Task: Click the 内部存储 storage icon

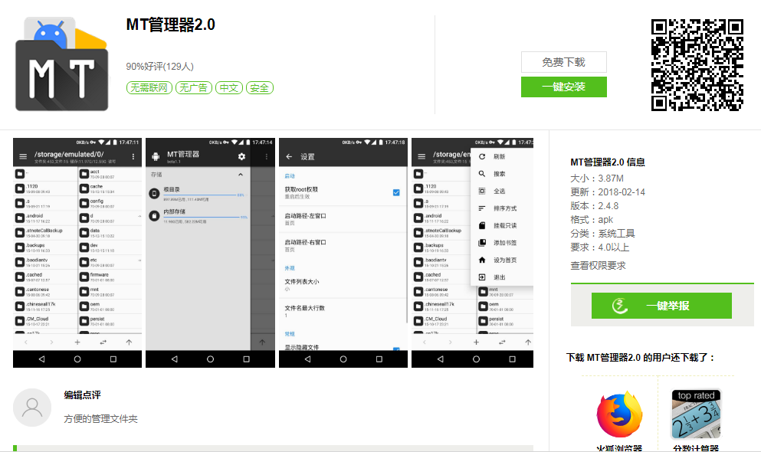Action: (x=154, y=215)
